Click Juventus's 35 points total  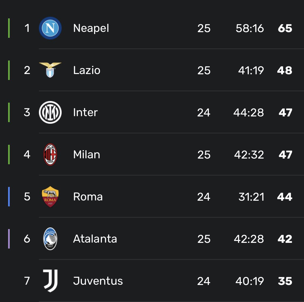tap(285, 281)
